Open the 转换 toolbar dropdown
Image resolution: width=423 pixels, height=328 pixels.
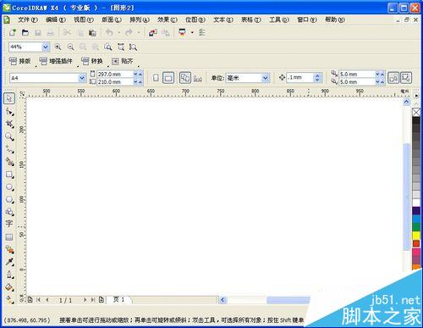pyautogui.click(x=92, y=61)
